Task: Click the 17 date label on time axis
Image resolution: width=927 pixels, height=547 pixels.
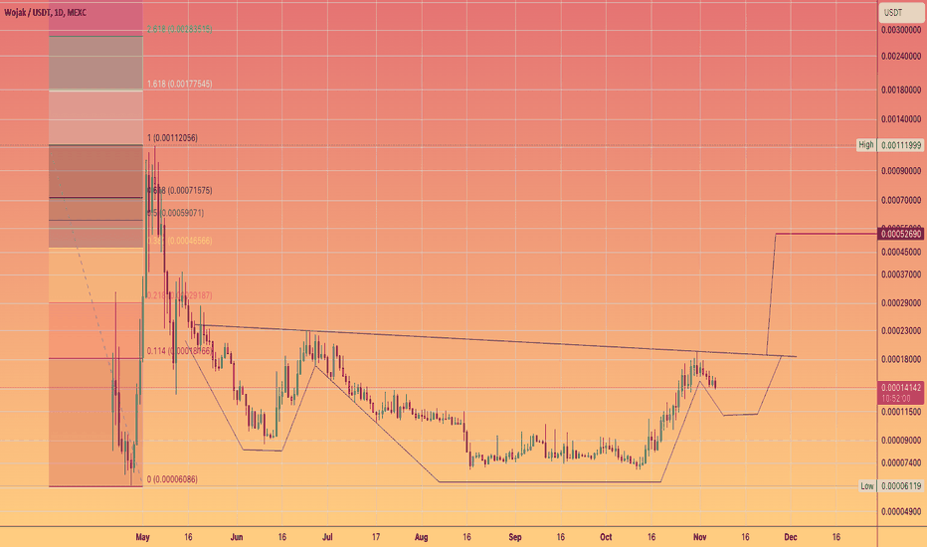Action: click(x=376, y=537)
